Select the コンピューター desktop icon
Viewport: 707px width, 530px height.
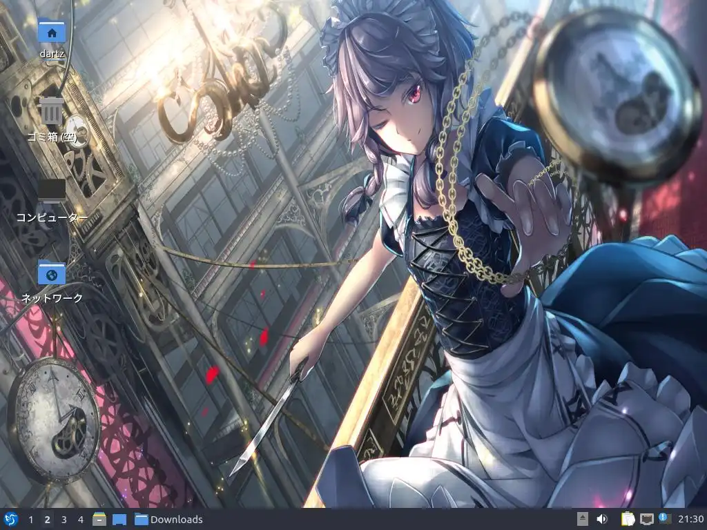pos(51,191)
